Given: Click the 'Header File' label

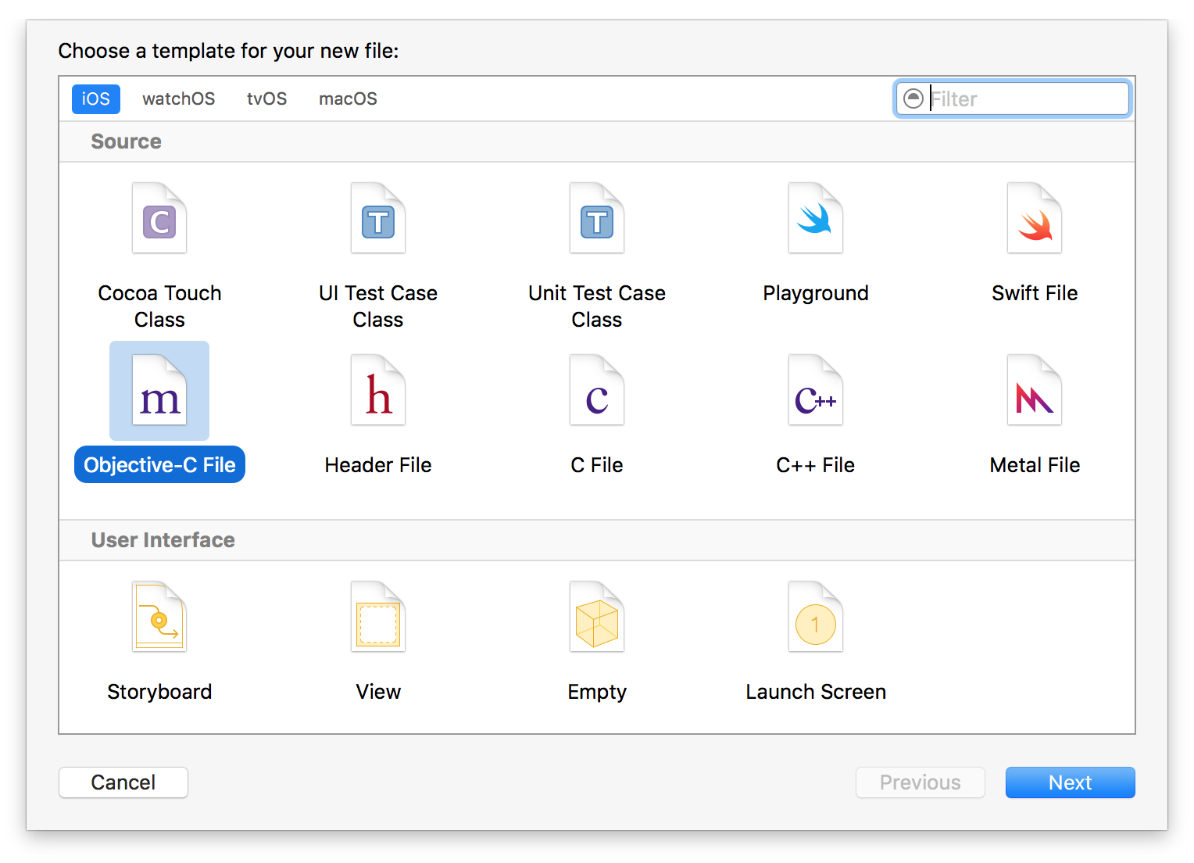Looking at the screenshot, I should (x=378, y=465).
